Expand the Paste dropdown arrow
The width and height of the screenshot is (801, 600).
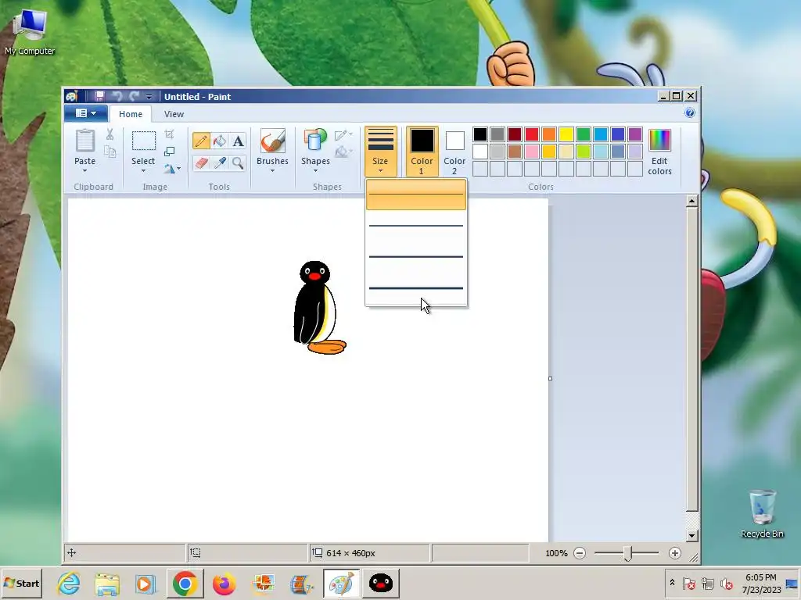[x=84, y=171]
